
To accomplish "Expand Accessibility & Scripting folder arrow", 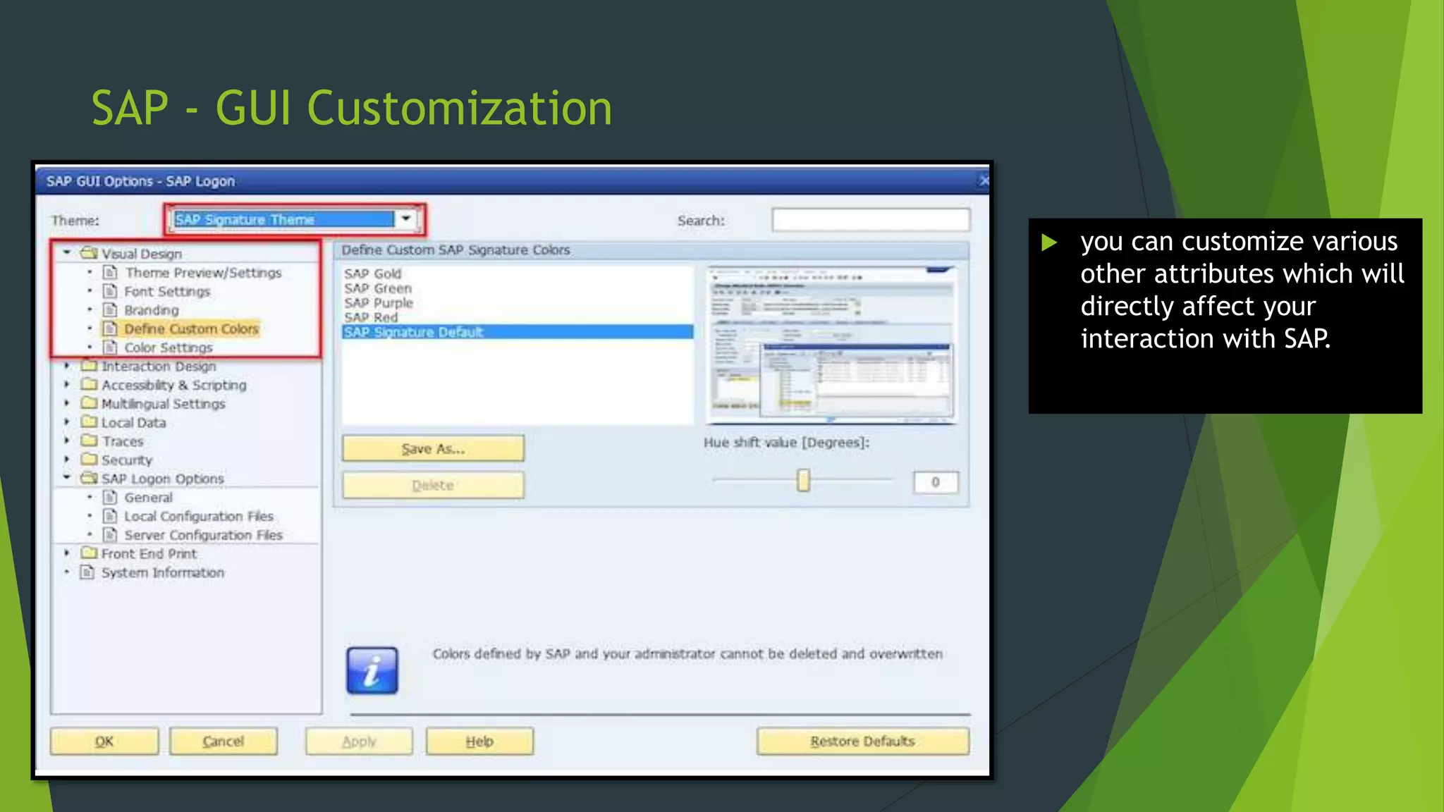I will [x=67, y=385].
